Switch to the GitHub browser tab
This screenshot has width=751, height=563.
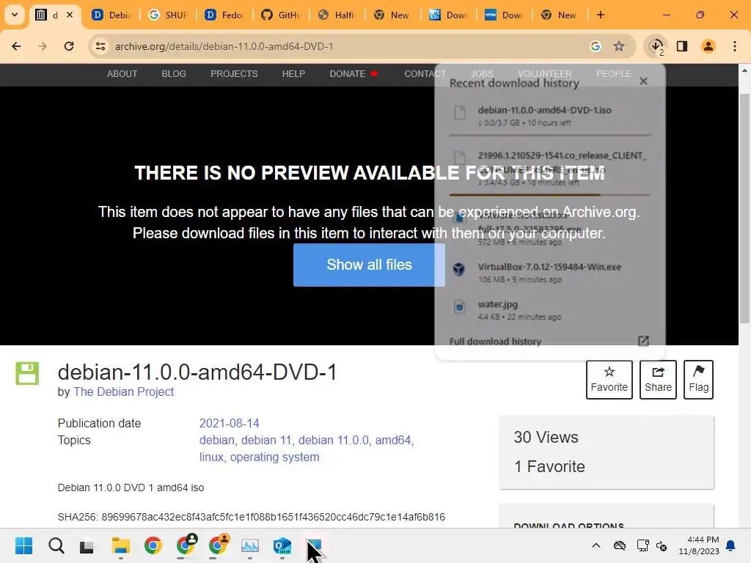(x=281, y=15)
